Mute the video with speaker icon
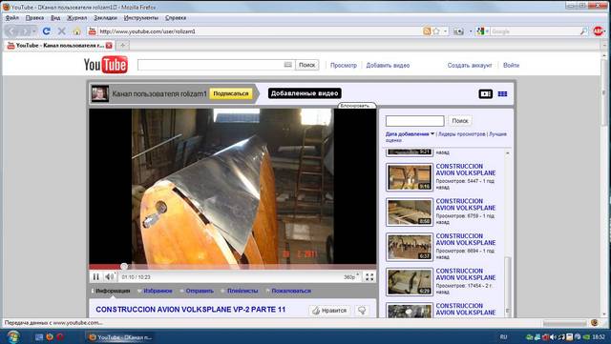Screen dimensions: 611x344 coord(110,276)
